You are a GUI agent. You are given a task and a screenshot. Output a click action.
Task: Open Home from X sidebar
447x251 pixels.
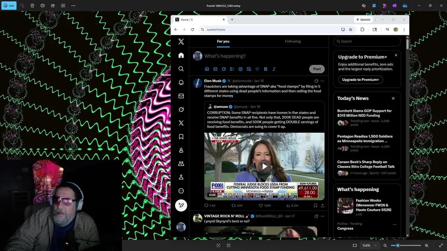click(181, 55)
